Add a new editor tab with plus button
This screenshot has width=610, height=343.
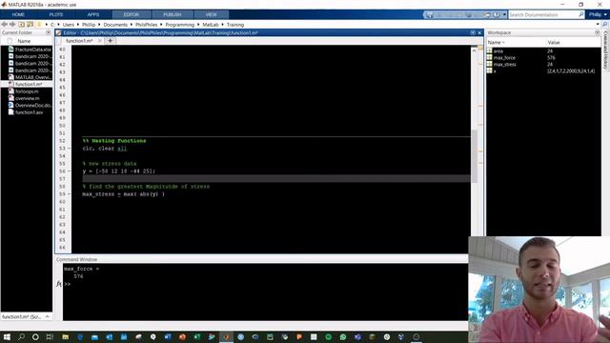(111, 41)
